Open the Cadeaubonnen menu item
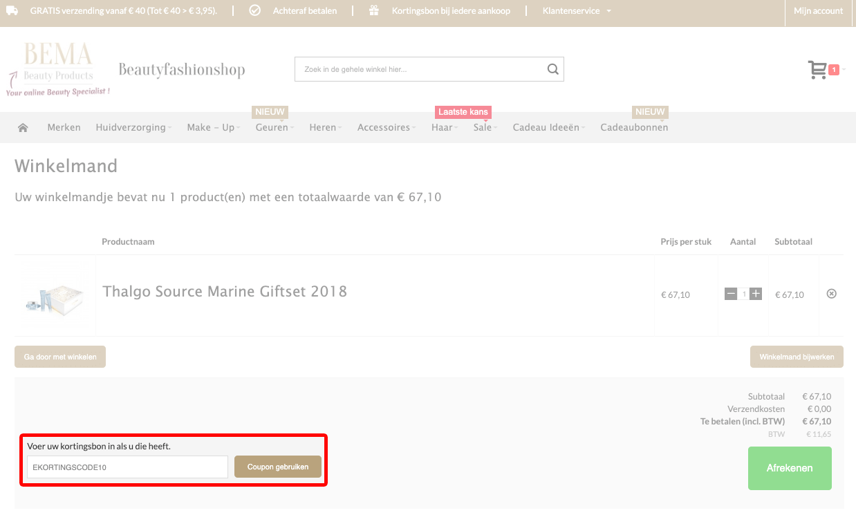 point(634,127)
